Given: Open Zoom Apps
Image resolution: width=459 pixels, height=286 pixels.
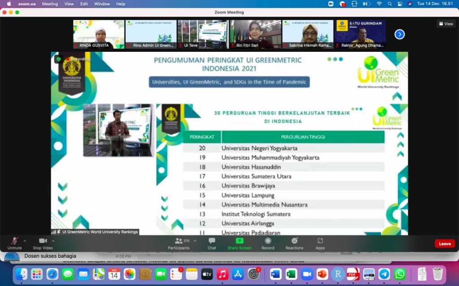Looking at the screenshot, I should [x=320, y=244].
